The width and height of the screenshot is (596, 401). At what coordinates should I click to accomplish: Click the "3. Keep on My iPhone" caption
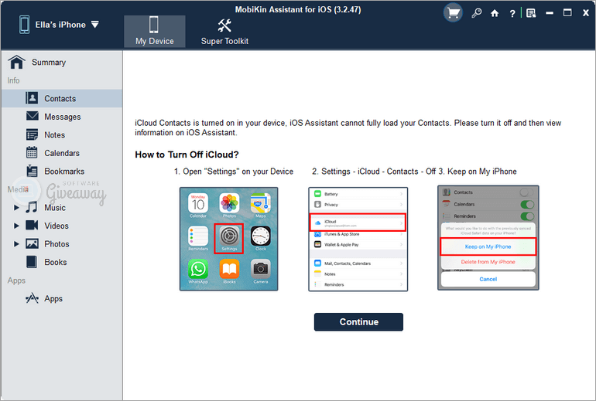coord(478,172)
